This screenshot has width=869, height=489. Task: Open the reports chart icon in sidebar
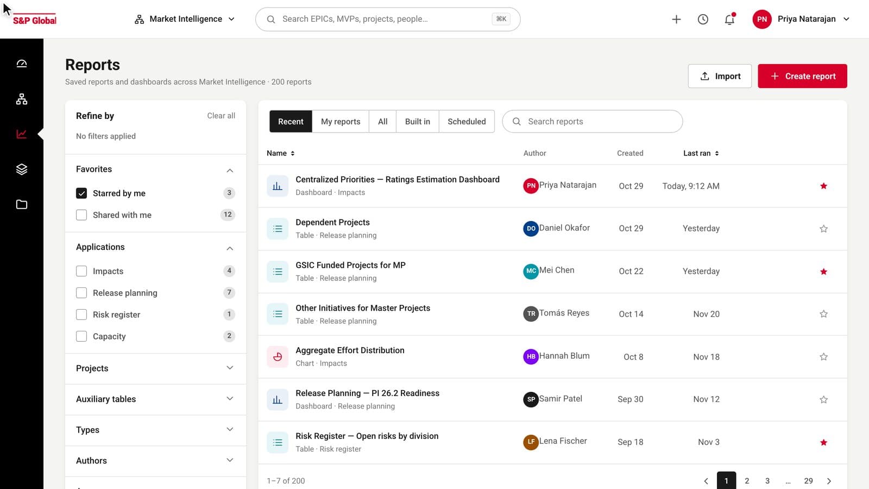22,134
